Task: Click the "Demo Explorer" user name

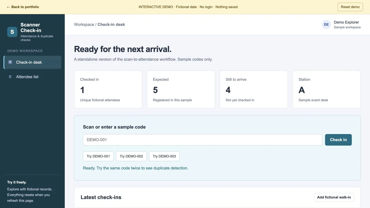Action: (x=346, y=22)
